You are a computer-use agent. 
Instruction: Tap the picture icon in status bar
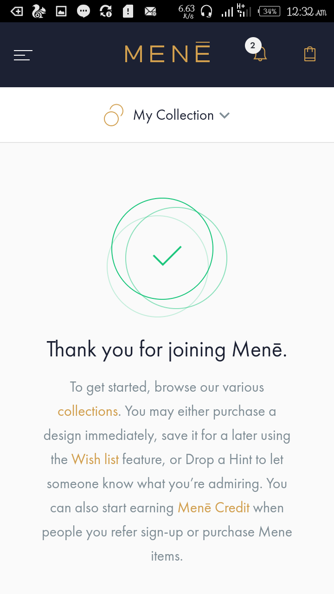(x=61, y=11)
